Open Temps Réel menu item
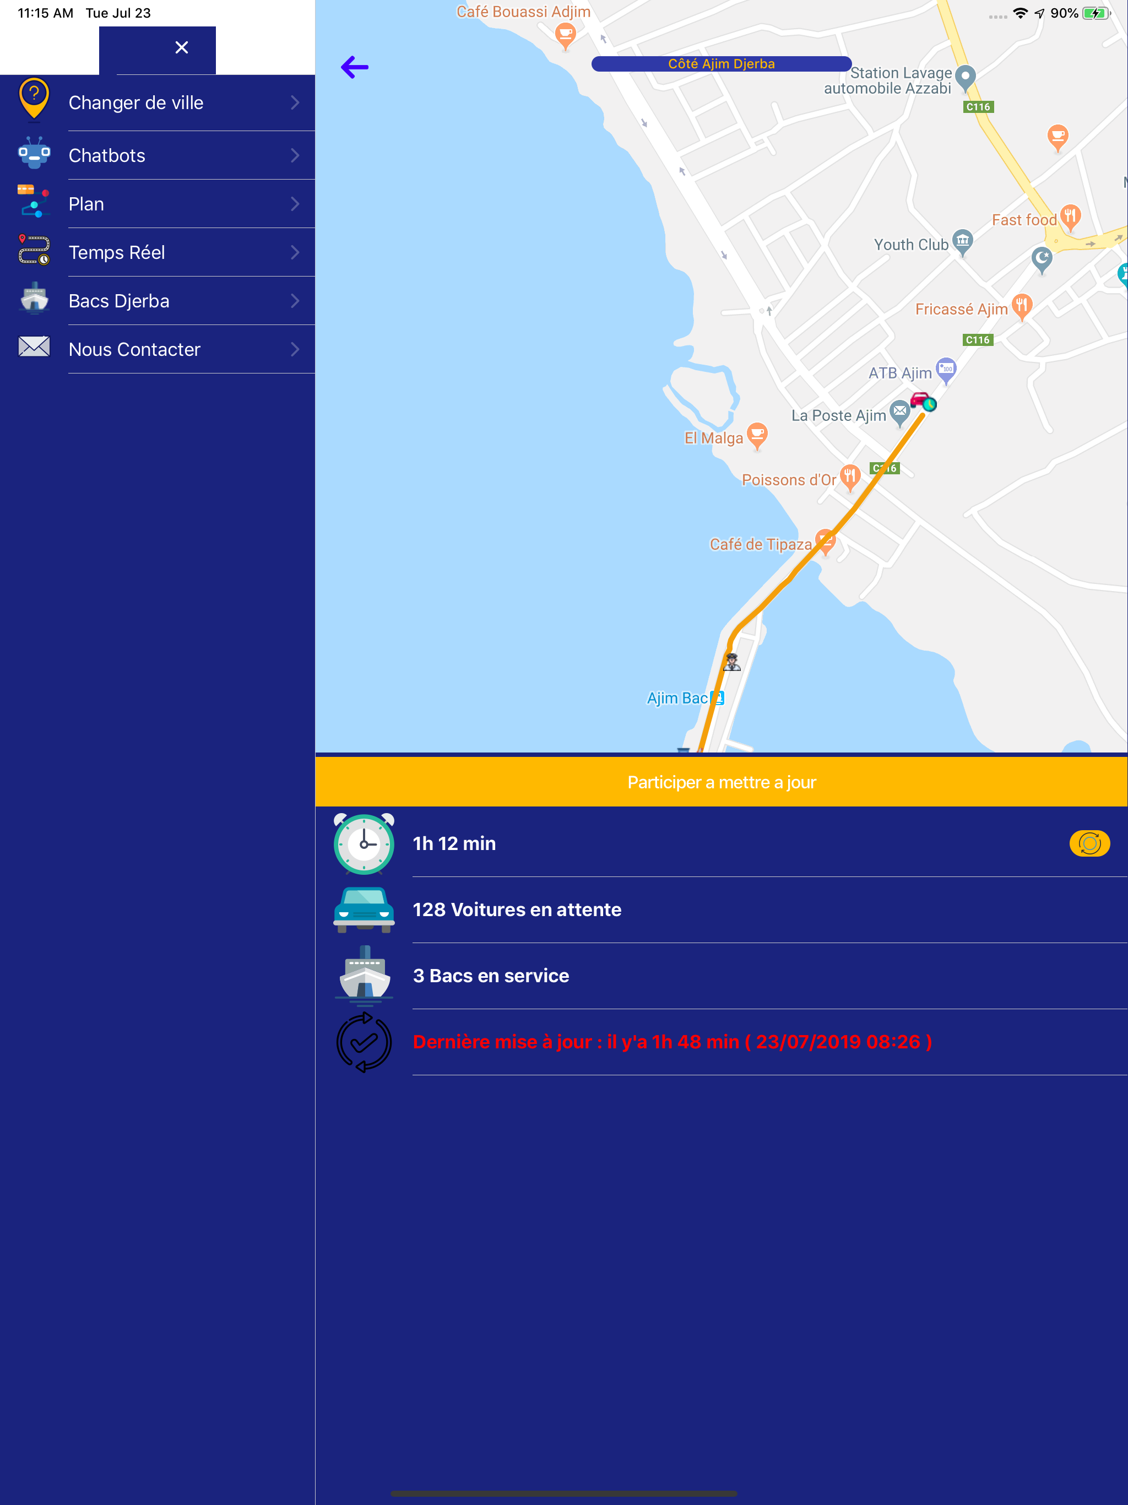Screen dimensions: 1128x1505 tap(157, 252)
